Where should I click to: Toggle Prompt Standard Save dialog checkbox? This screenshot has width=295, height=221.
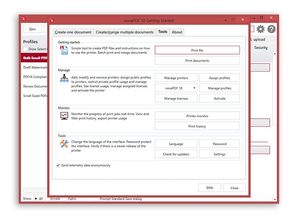point(96,199)
